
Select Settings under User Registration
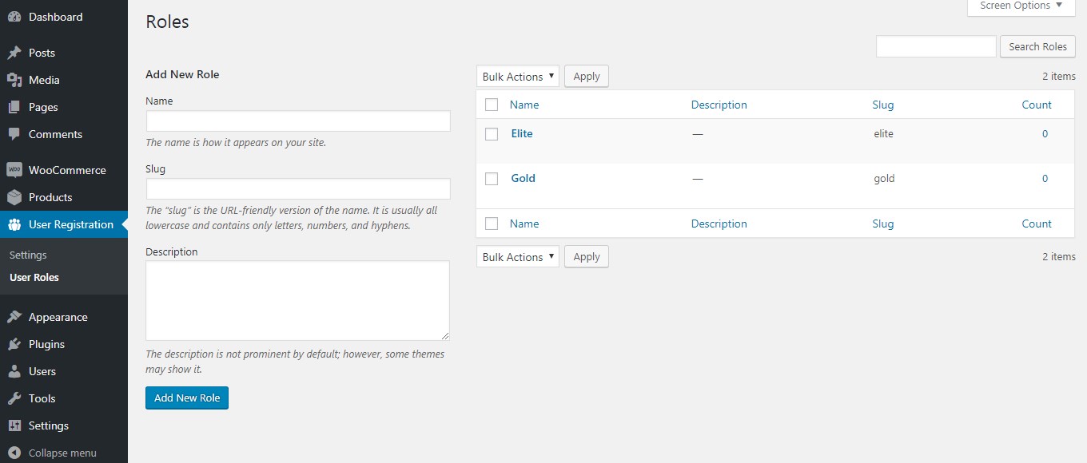click(27, 255)
